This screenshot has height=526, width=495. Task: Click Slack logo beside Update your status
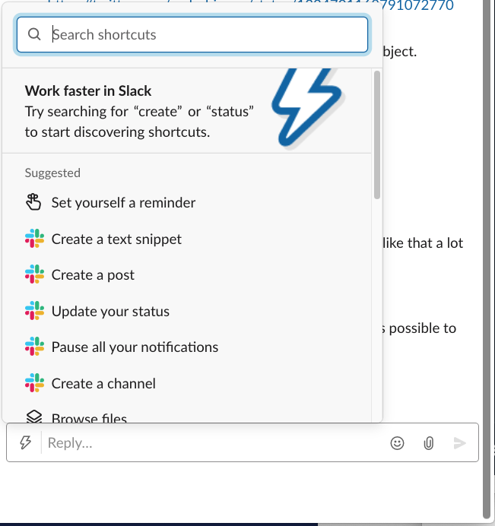(34, 311)
